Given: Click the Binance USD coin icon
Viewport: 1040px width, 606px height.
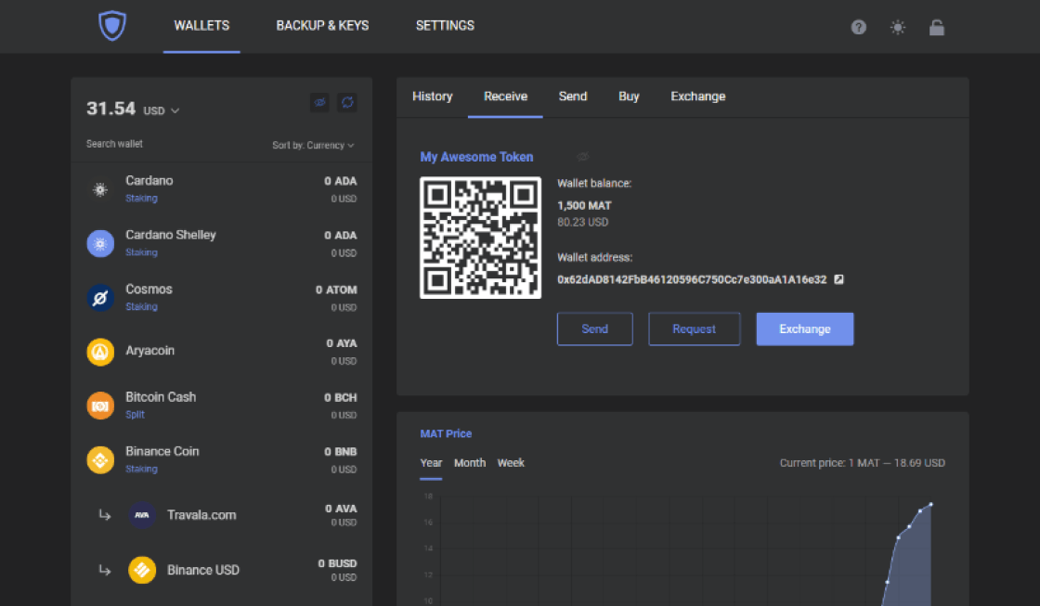Looking at the screenshot, I should pos(142,570).
